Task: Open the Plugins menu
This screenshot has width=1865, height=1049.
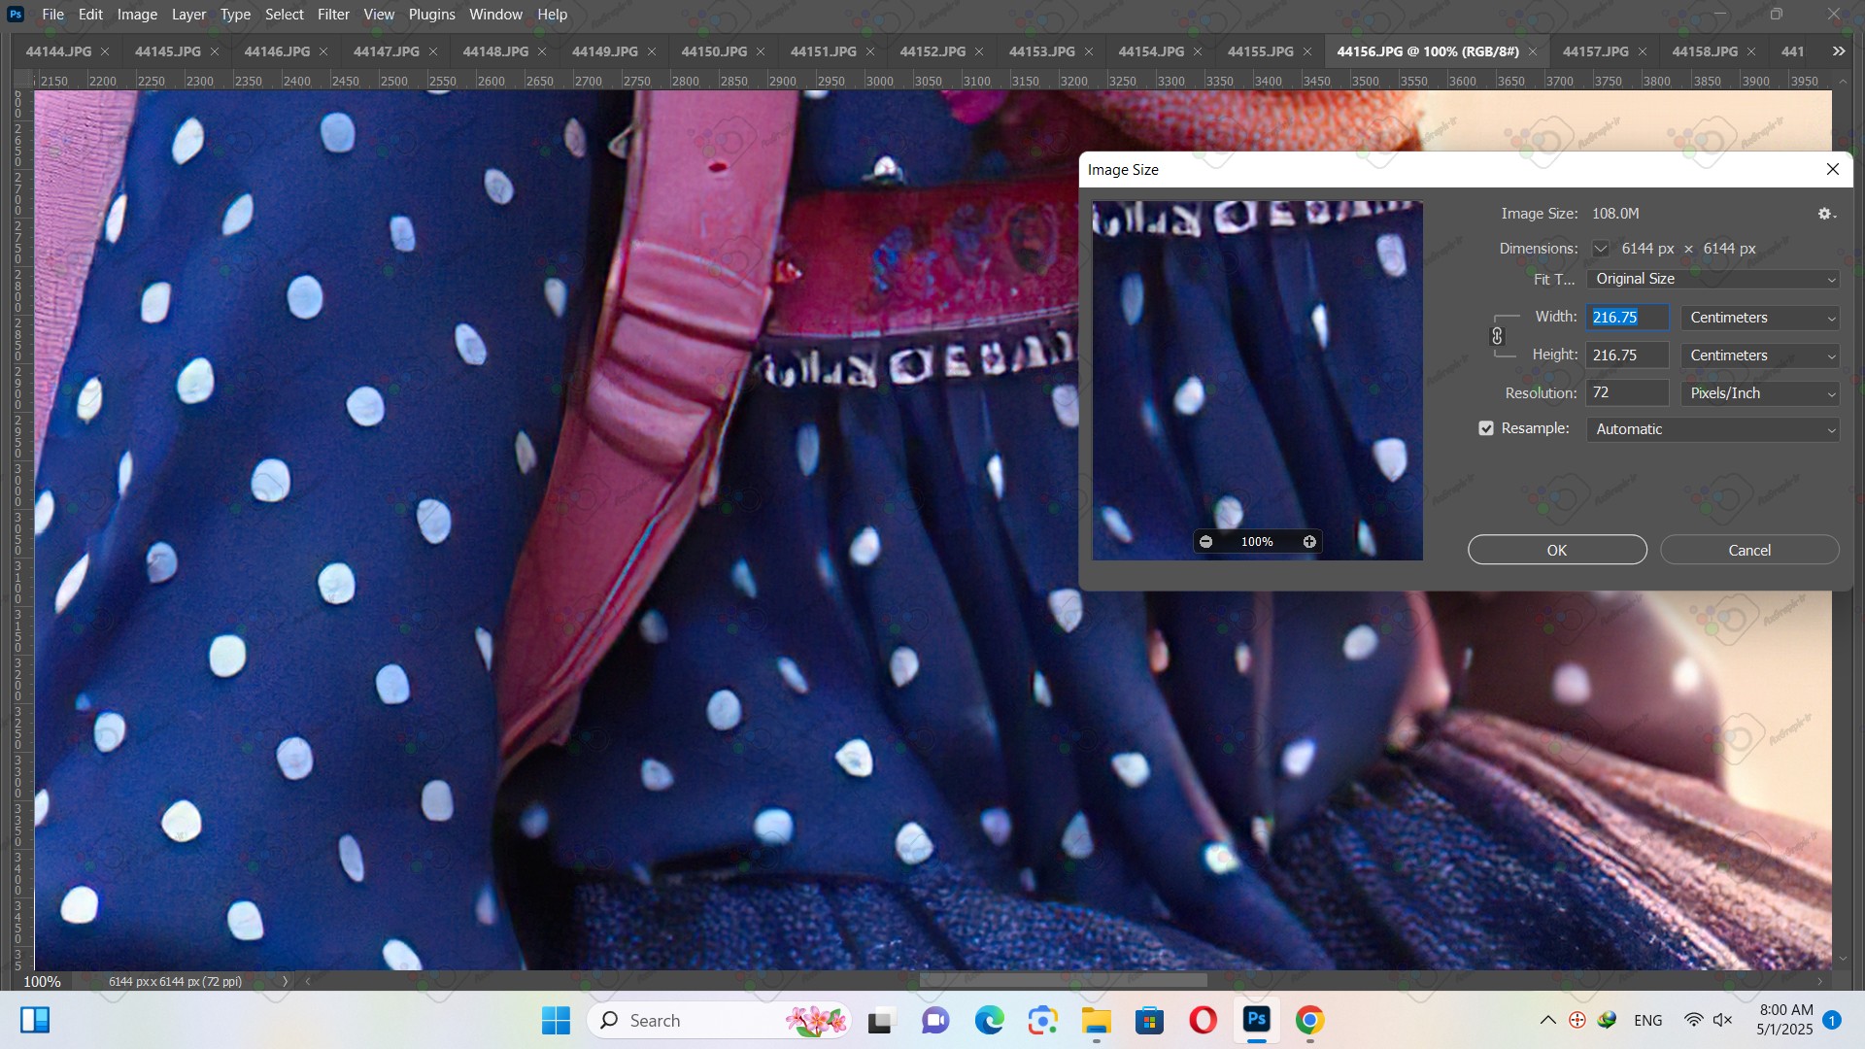Action: pyautogui.click(x=431, y=15)
